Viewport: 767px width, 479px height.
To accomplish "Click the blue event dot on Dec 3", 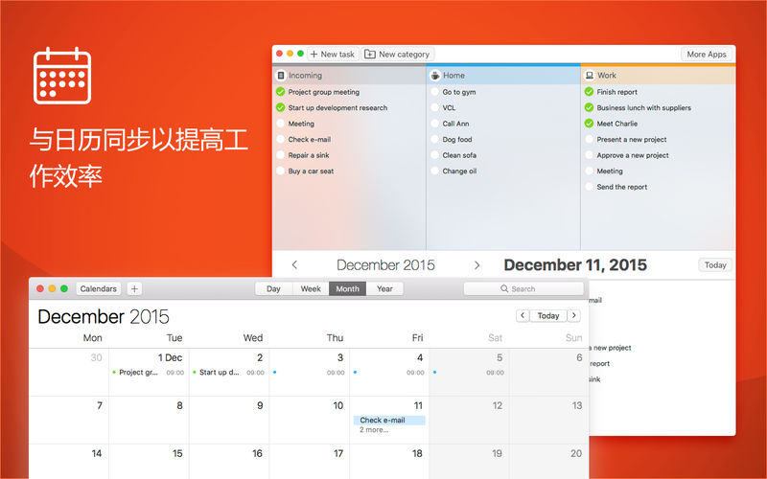I will click(x=275, y=373).
